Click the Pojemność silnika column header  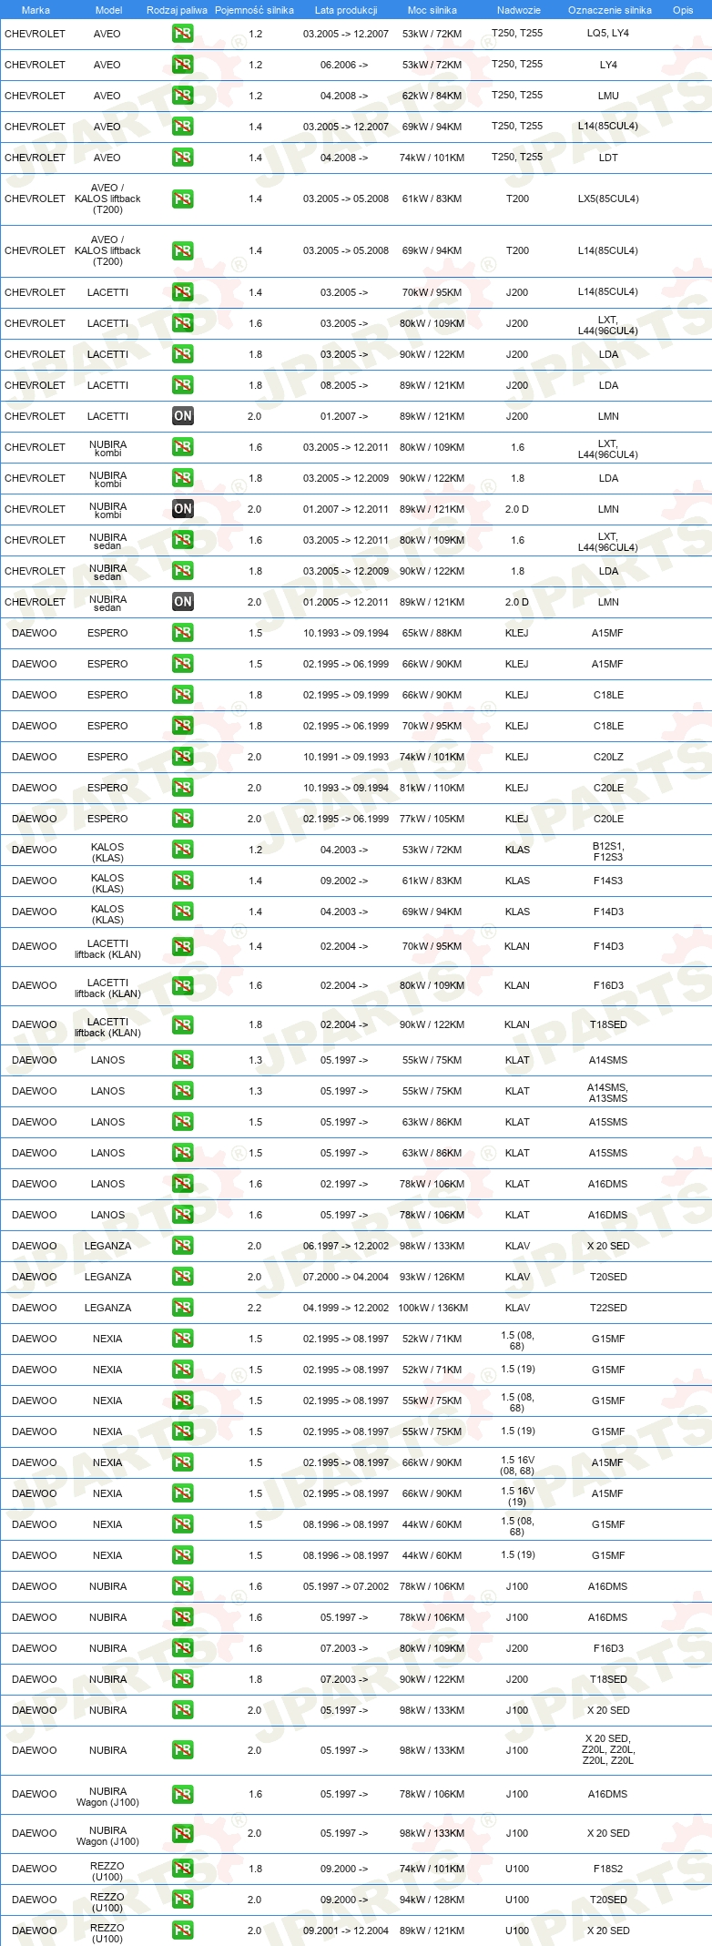pos(254,10)
